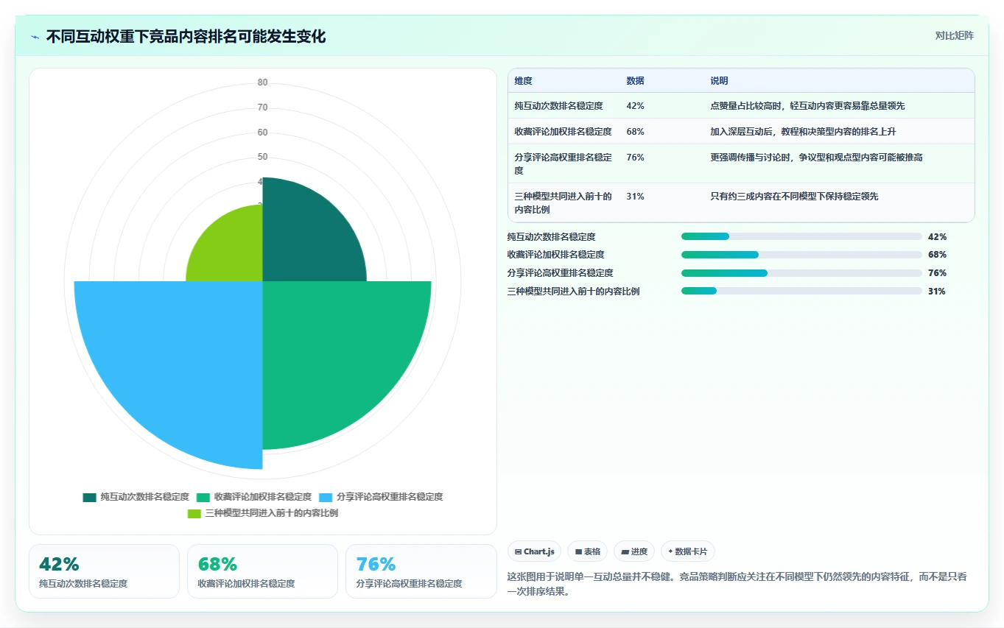Click progress label 纯互动次数排名稳定度
1004x628 pixels.
[551, 237]
